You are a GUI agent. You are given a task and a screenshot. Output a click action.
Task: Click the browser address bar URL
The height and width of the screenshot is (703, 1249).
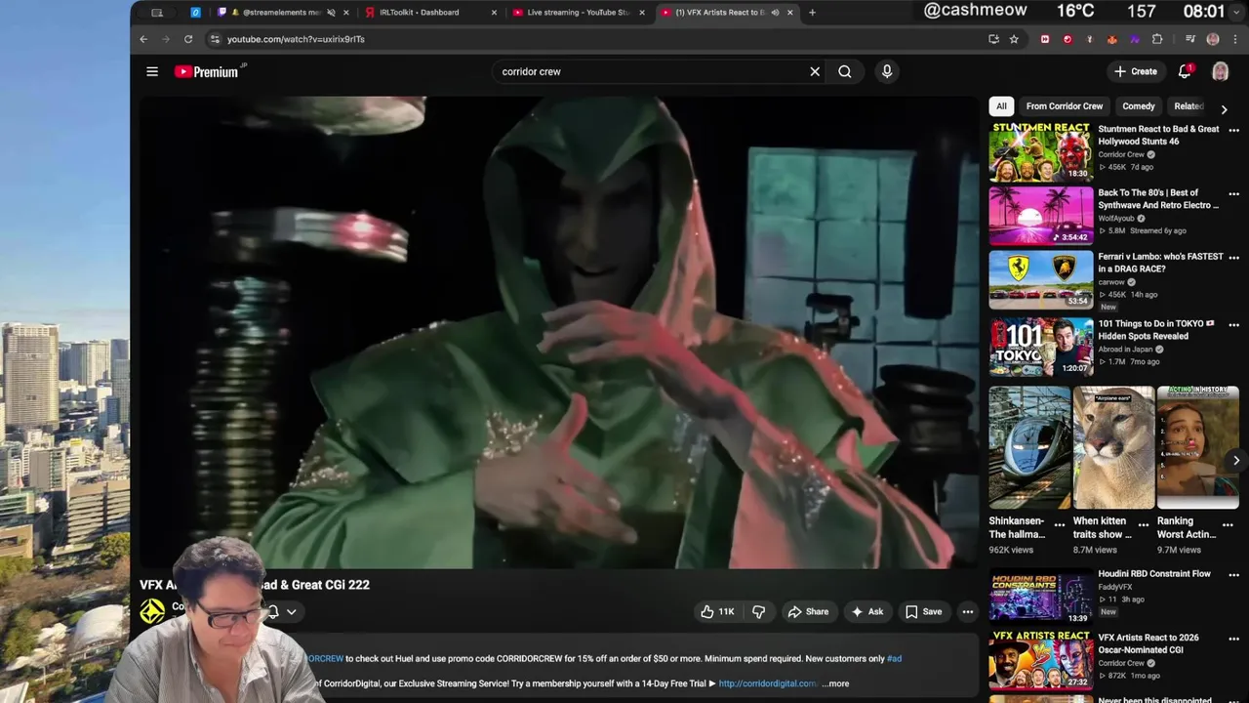point(296,39)
